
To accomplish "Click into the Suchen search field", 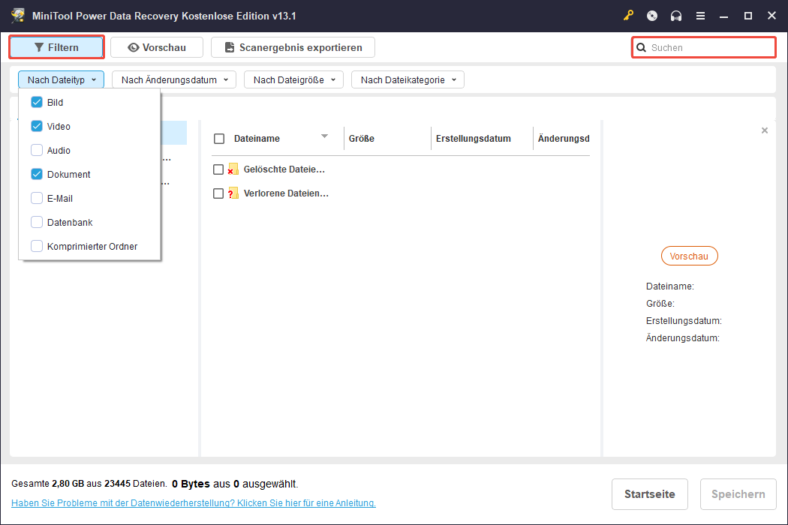I will 704,48.
